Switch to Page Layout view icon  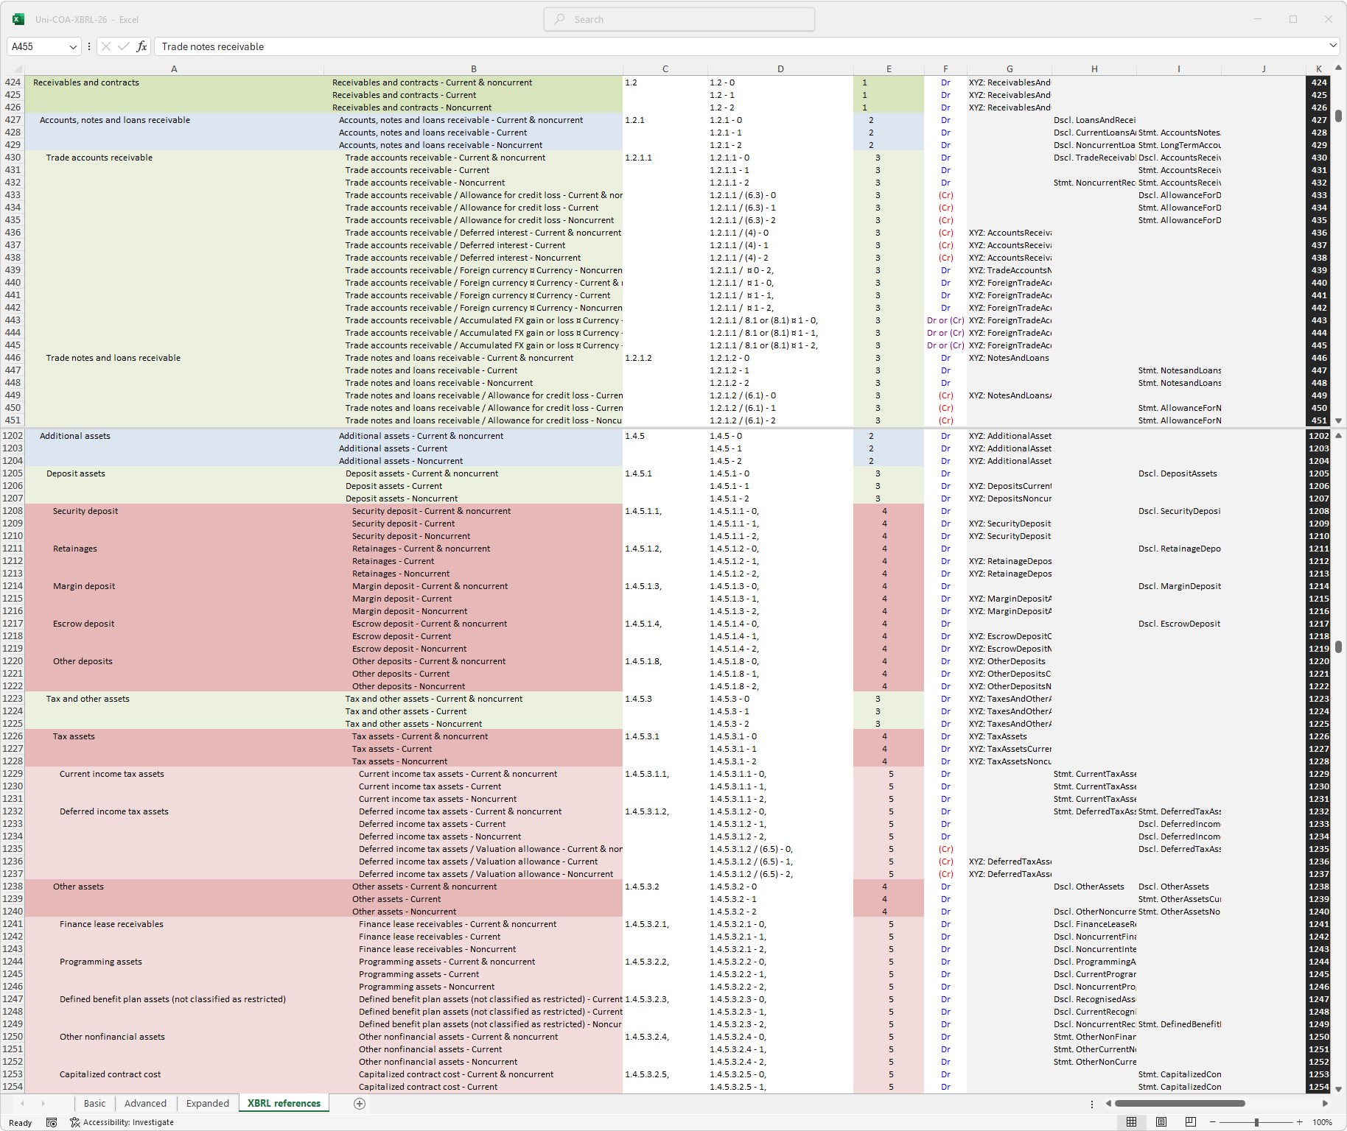(1161, 1122)
